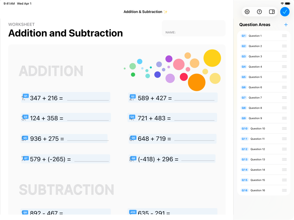Click the plus to add a question area
Viewport: 294px width, 220px height.
286,25
